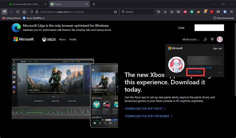The image size is (236, 138).
Task: Click the padlock site security icon
Action: point(37,12)
